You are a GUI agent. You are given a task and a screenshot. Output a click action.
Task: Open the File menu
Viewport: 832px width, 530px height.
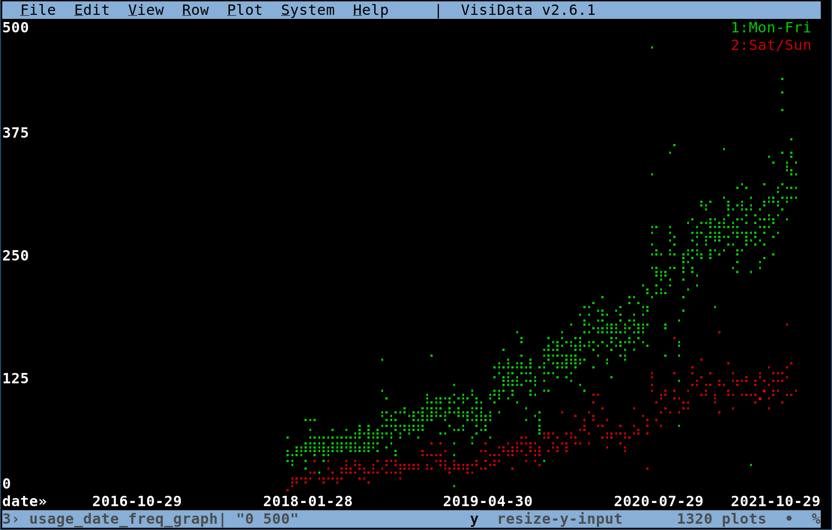tap(38, 10)
